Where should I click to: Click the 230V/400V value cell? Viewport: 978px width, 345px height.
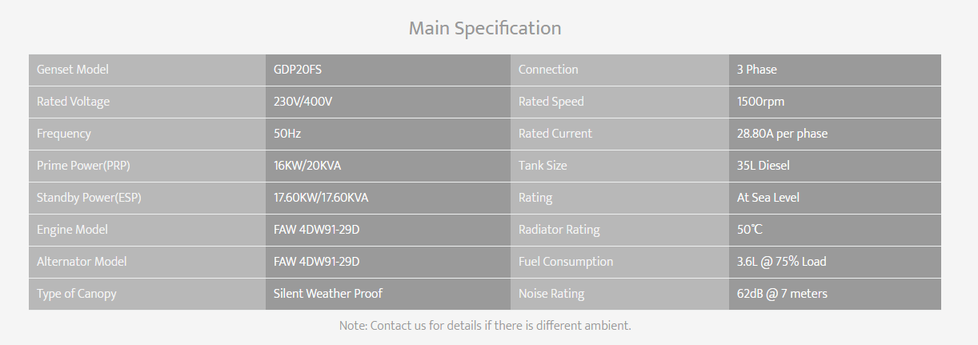[x=388, y=102]
